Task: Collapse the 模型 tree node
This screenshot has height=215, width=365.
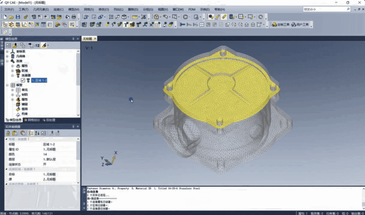Action: 7,85
